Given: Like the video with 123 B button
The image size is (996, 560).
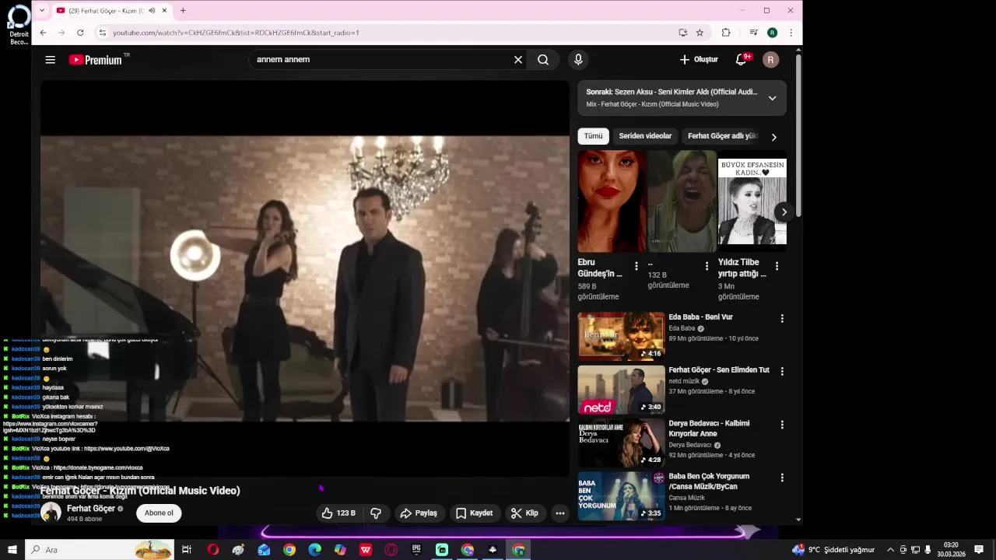Looking at the screenshot, I should 338,513.
